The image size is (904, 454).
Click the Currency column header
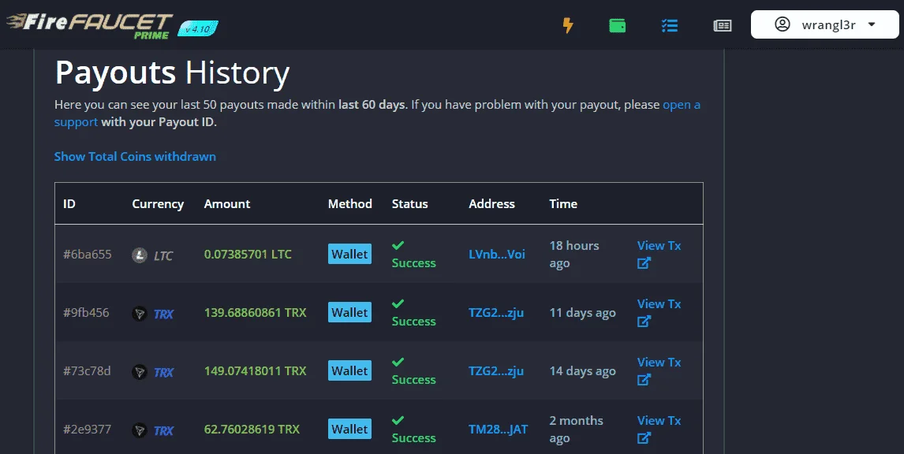click(158, 204)
